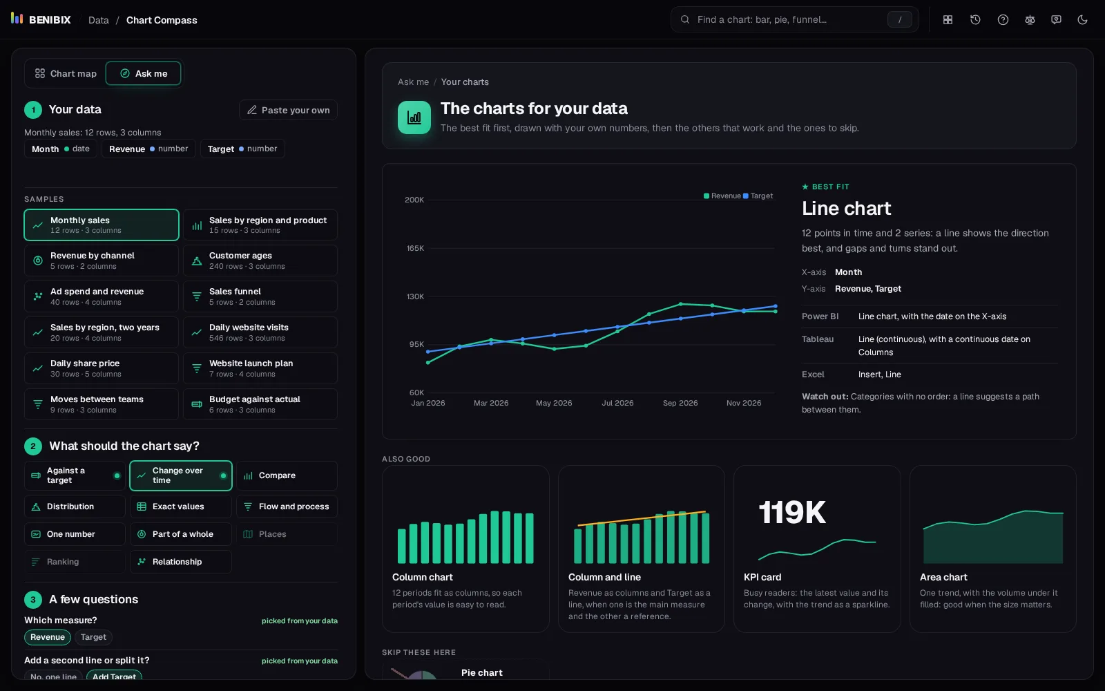Load the Customer ages sample

(x=260, y=261)
